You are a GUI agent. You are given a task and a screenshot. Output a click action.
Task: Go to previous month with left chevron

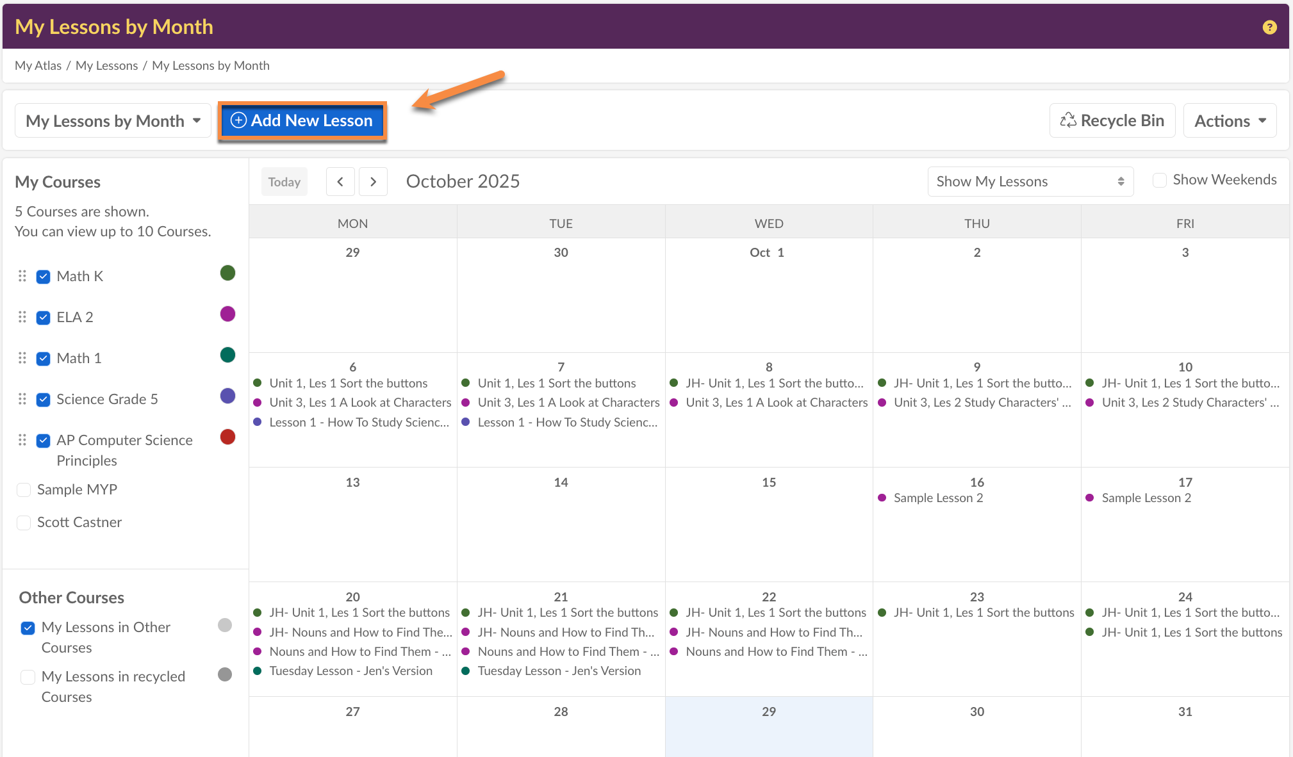point(340,182)
